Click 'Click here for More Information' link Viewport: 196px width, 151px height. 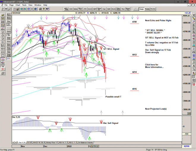click(x=154, y=66)
